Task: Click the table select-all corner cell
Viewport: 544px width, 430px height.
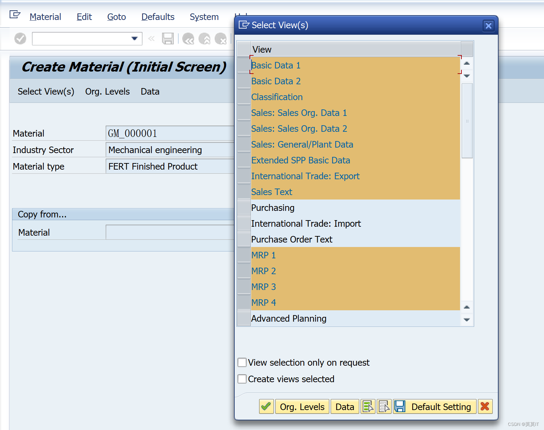Action: click(x=244, y=49)
